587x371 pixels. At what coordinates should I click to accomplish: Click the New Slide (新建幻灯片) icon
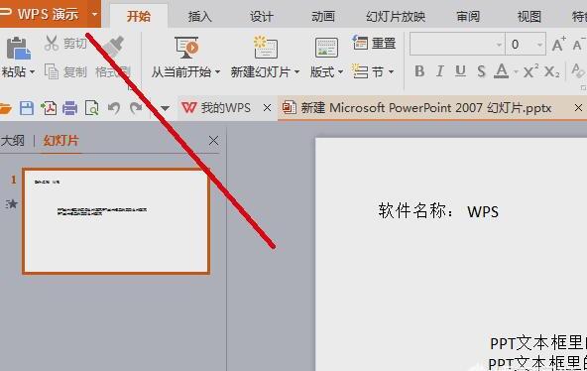coord(265,48)
